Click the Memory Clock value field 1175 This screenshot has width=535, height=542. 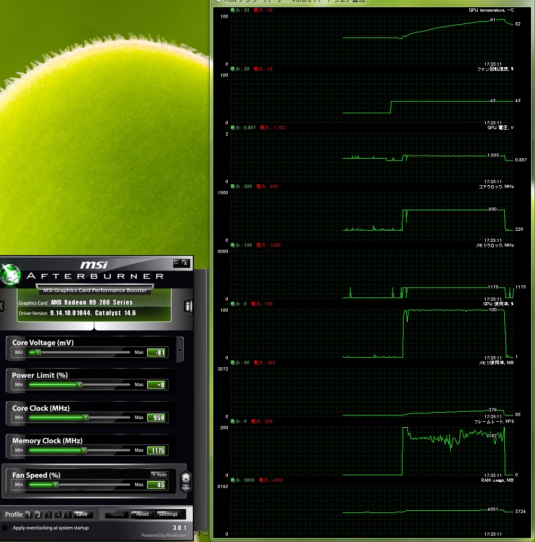tap(157, 450)
